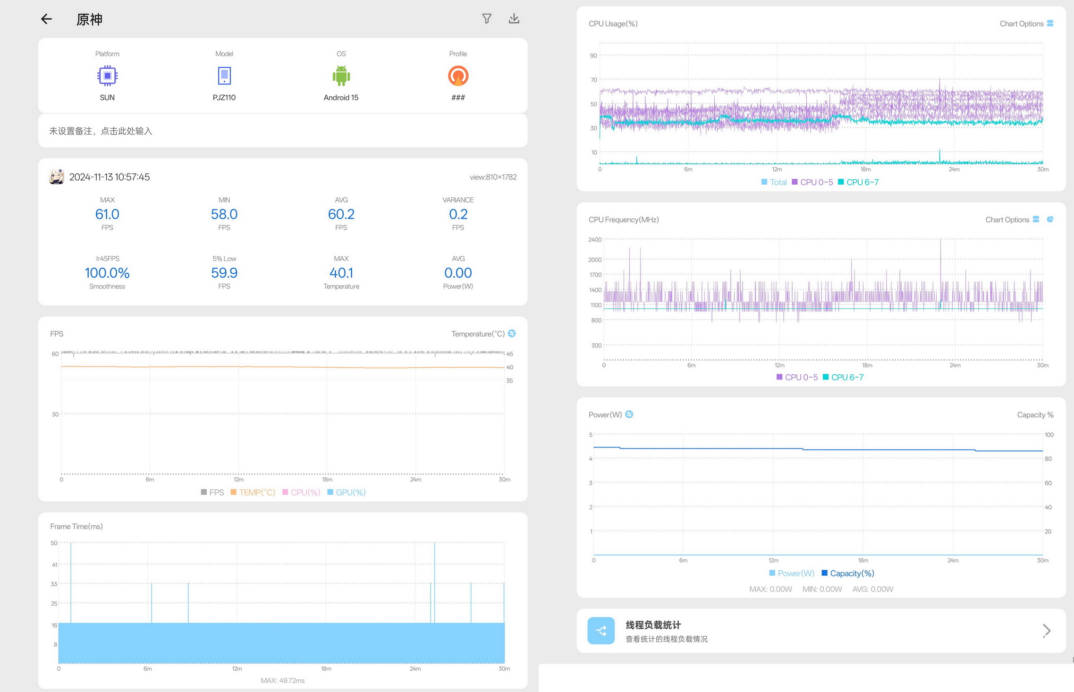Toggle CPU 6~7 legend in CPU Usage
The width and height of the screenshot is (1074, 692).
point(858,182)
